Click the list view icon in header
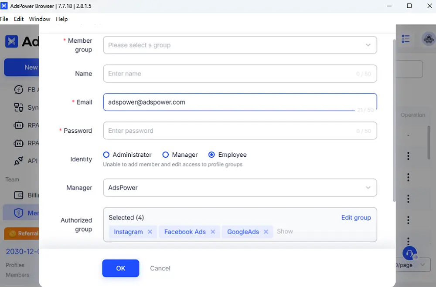 coord(405,39)
